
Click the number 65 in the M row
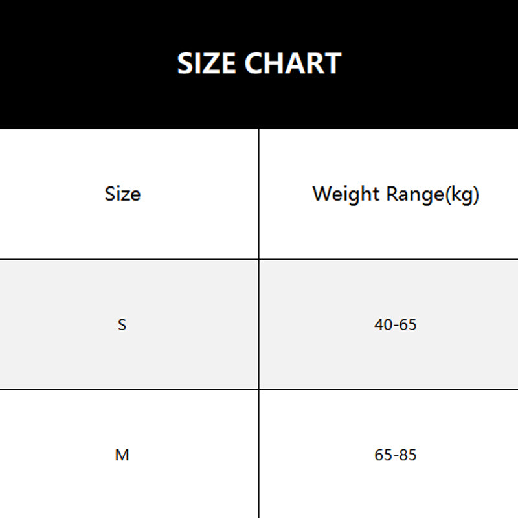tap(383, 455)
